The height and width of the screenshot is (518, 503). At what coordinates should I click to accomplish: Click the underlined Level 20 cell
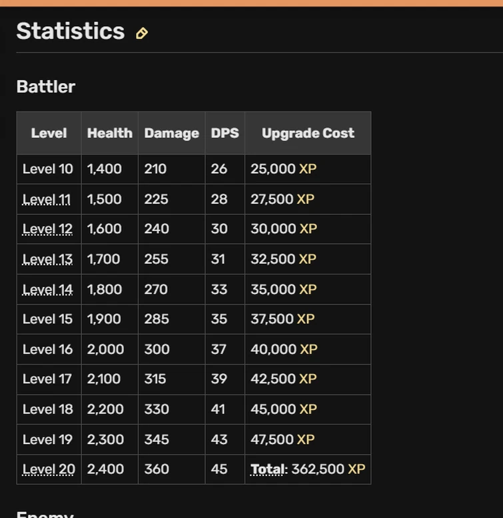(49, 469)
